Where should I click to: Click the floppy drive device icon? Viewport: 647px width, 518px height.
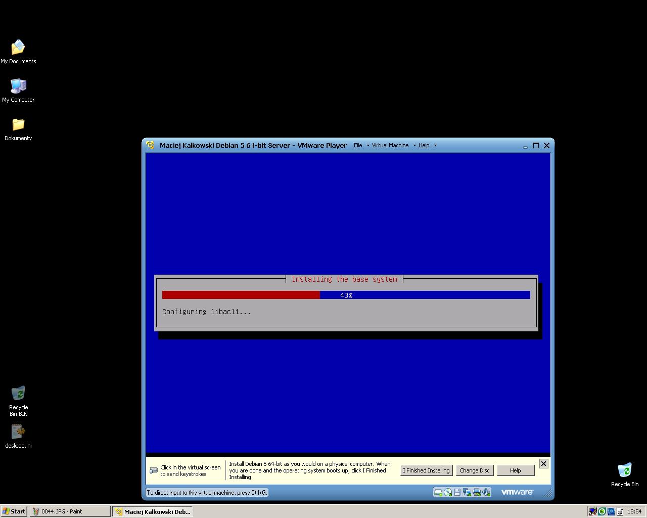pyautogui.click(x=457, y=492)
